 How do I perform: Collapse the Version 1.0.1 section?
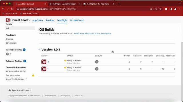(x=39, y=50)
